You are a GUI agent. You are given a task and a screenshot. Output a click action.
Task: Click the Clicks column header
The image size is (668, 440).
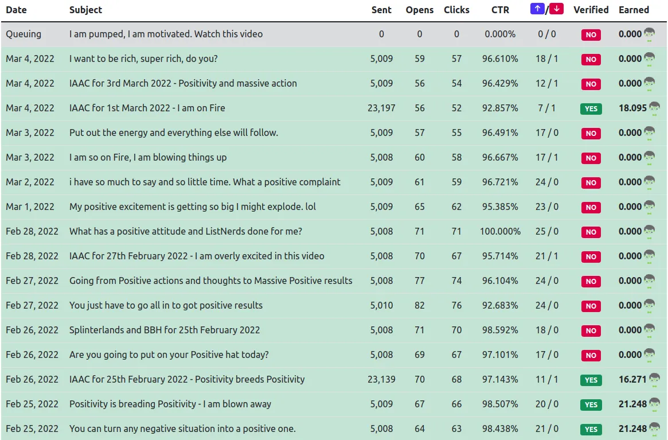point(456,10)
